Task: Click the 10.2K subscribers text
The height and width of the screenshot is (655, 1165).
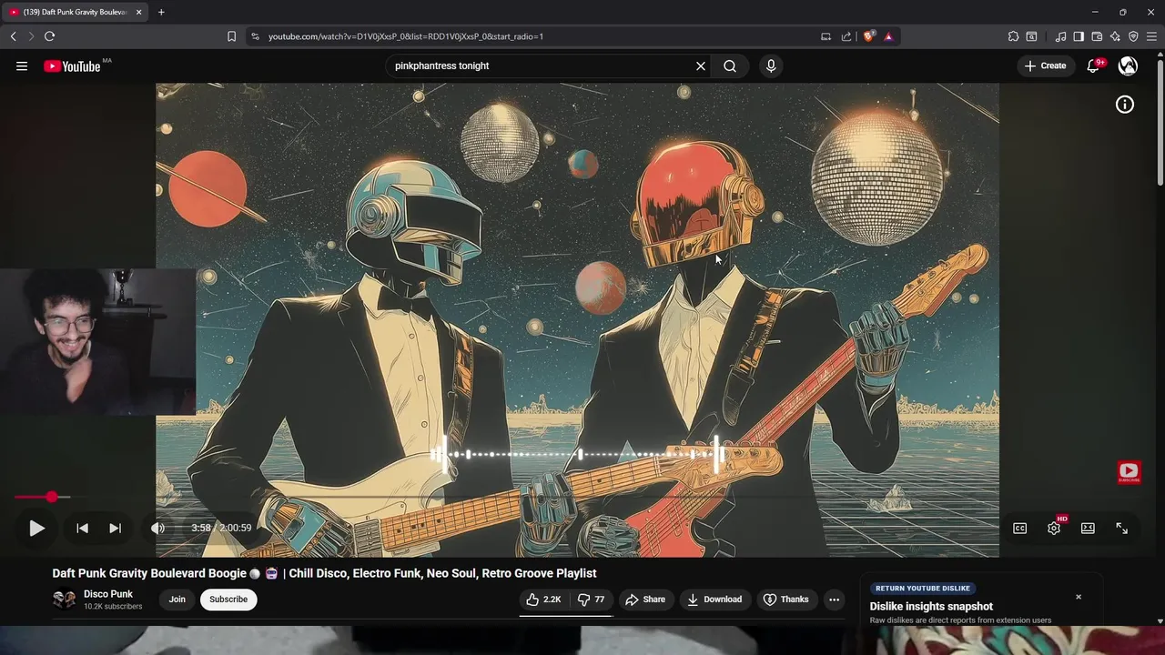Action: (x=113, y=607)
